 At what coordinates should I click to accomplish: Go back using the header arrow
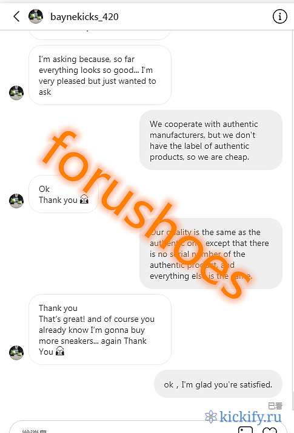point(16,16)
